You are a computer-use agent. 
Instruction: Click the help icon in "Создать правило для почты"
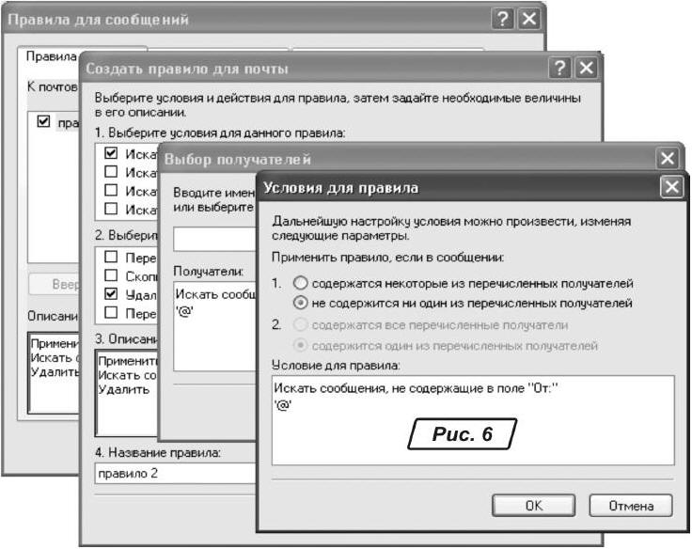click(x=560, y=69)
